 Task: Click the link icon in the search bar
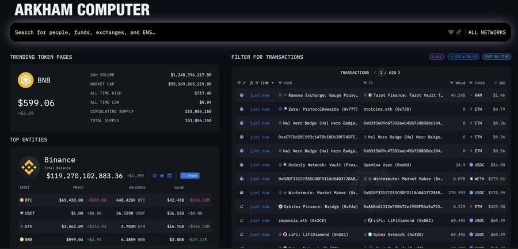(459, 32)
